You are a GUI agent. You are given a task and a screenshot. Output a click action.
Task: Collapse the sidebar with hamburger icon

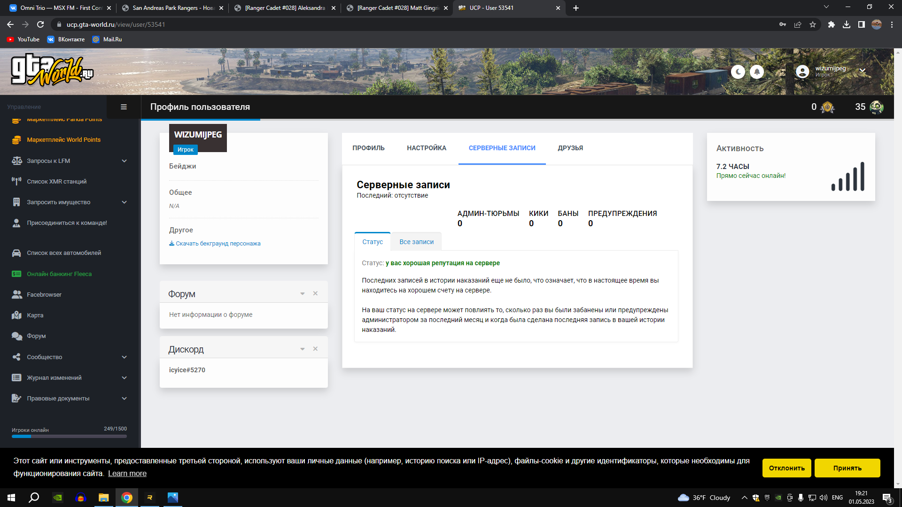coord(124,107)
